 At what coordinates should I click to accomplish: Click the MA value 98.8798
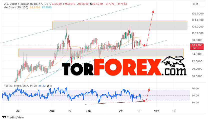click(35, 7)
